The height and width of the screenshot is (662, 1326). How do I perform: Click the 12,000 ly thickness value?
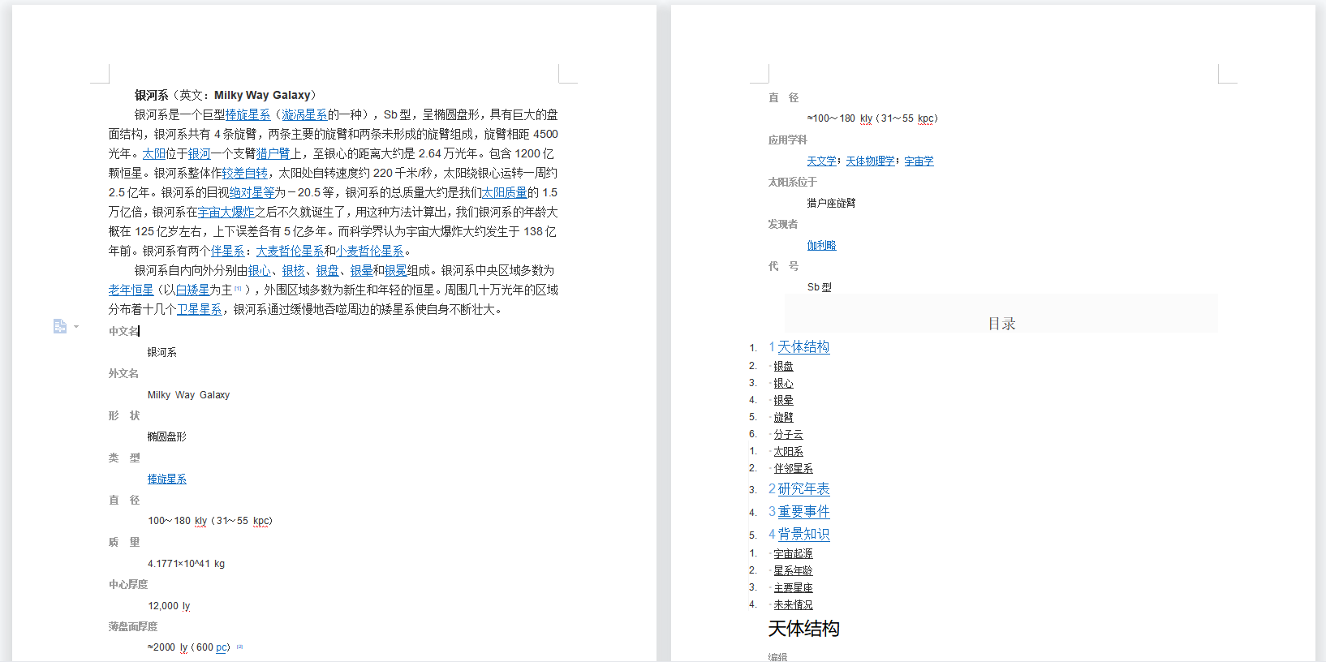click(x=169, y=606)
